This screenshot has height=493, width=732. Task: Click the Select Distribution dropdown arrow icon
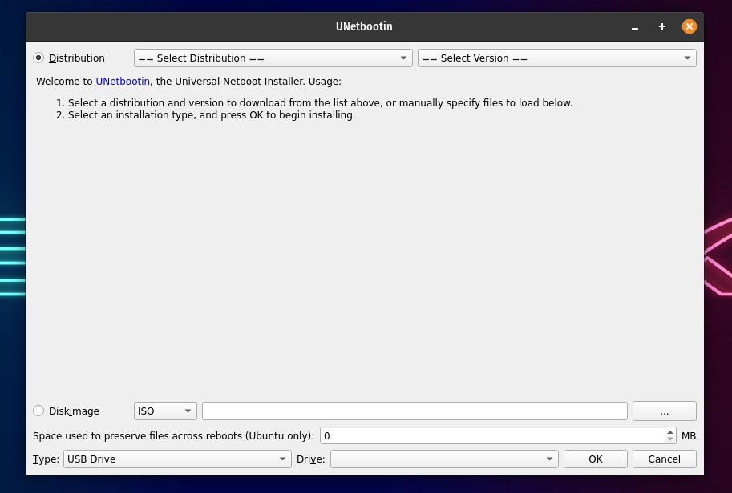click(403, 58)
